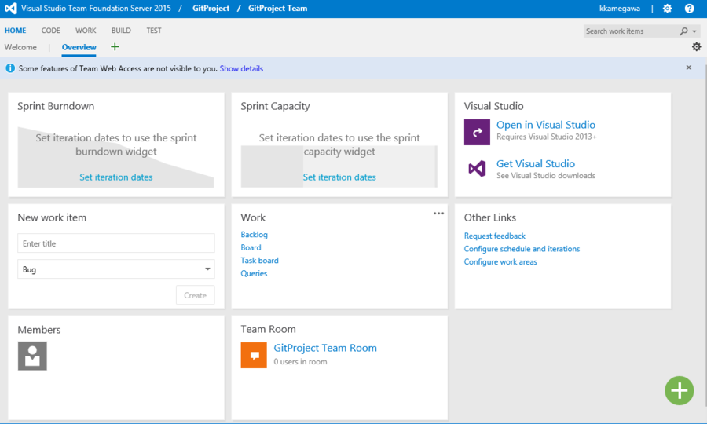707x424 pixels.
Task: Expand the search options dropdown arrow
Action: coord(694,31)
